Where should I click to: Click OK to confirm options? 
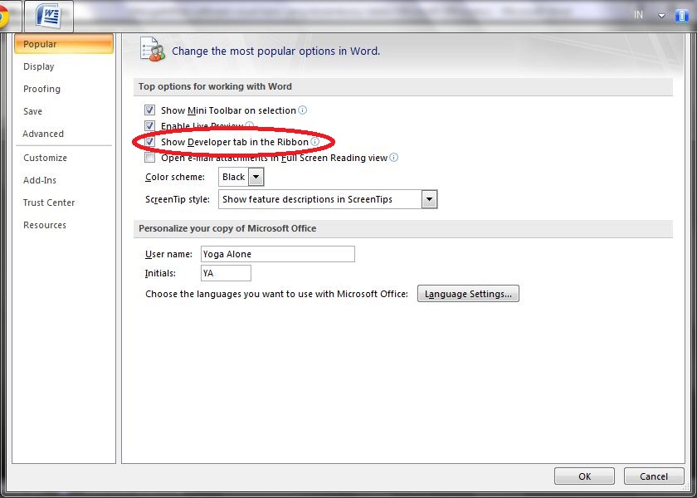click(584, 476)
